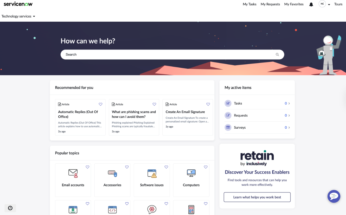This screenshot has height=215, width=346.
Task: Click the Surveys count number
Action: click(x=286, y=128)
